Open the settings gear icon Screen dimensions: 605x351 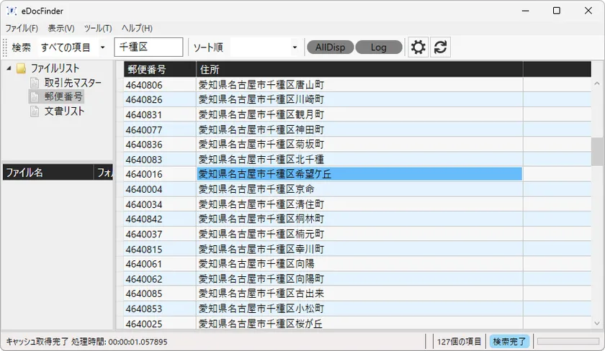point(418,47)
